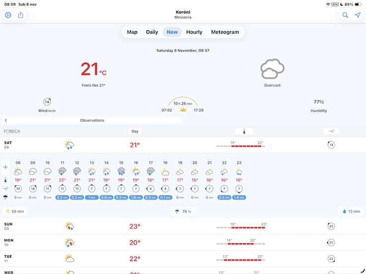Click the hourly thermometer row icon
Screen dimensions: 366x274
pos(5,180)
